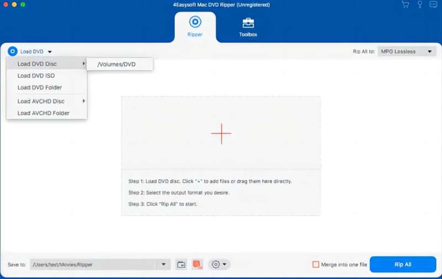Open Load AVCHD Disc submenu
The image size is (442, 279).
[x=47, y=101]
